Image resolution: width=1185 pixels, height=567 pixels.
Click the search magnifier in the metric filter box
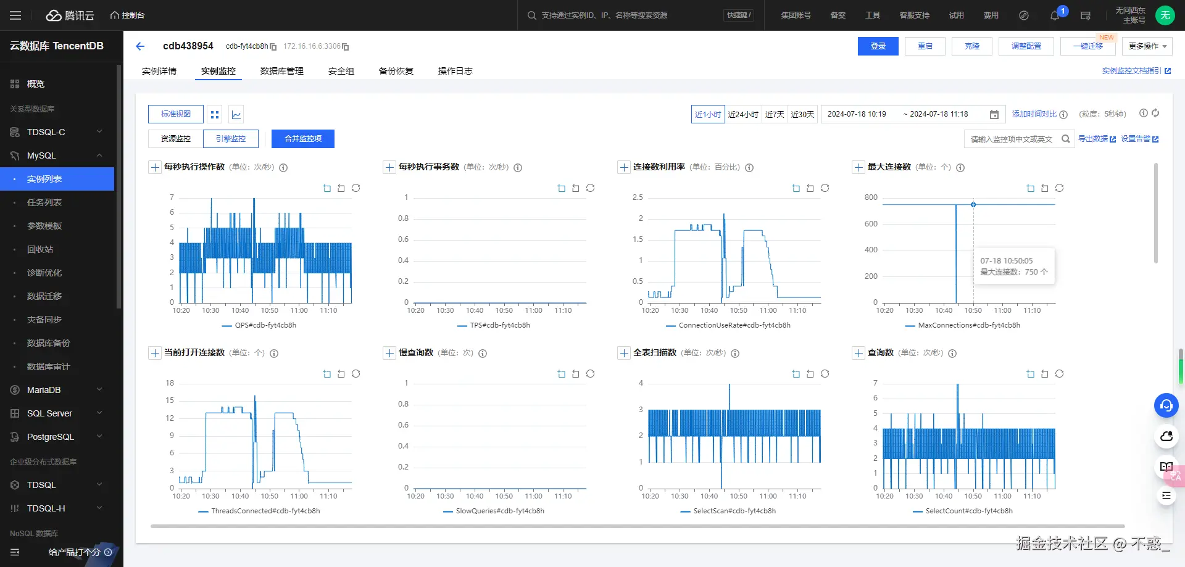(x=1065, y=139)
